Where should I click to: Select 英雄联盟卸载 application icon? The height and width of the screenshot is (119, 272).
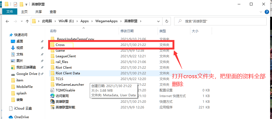pos(52,107)
